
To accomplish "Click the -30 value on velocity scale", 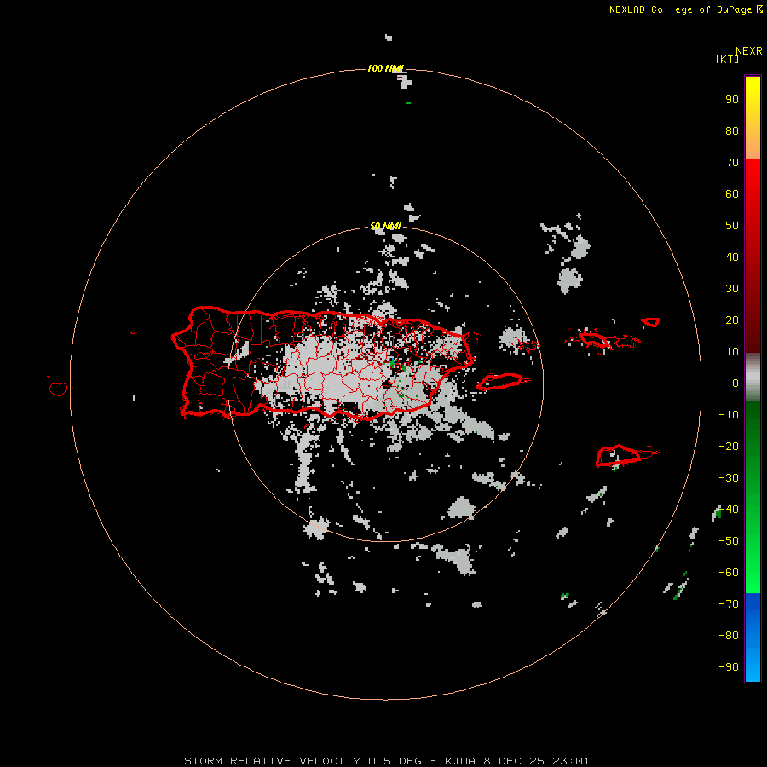I will [729, 478].
